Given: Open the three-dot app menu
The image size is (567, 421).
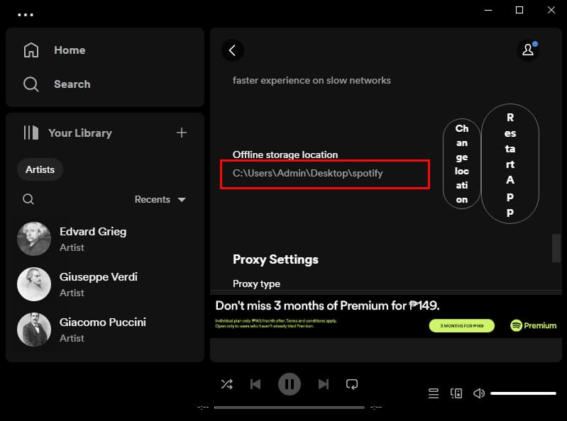Looking at the screenshot, I should pyautogui.click(x=26, y=15).
